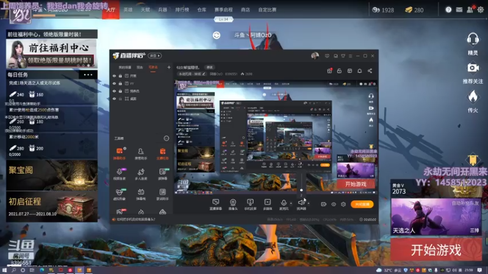Open the notification bell in 直播伴侣
Screen dimensions: 488x274
click(x=359, y=71)
